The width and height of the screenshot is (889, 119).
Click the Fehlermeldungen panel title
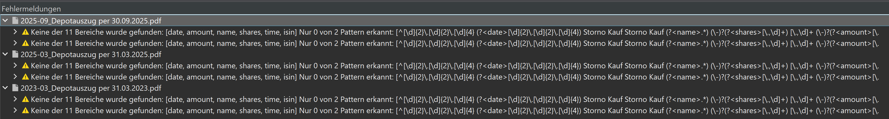click(31, 9)
